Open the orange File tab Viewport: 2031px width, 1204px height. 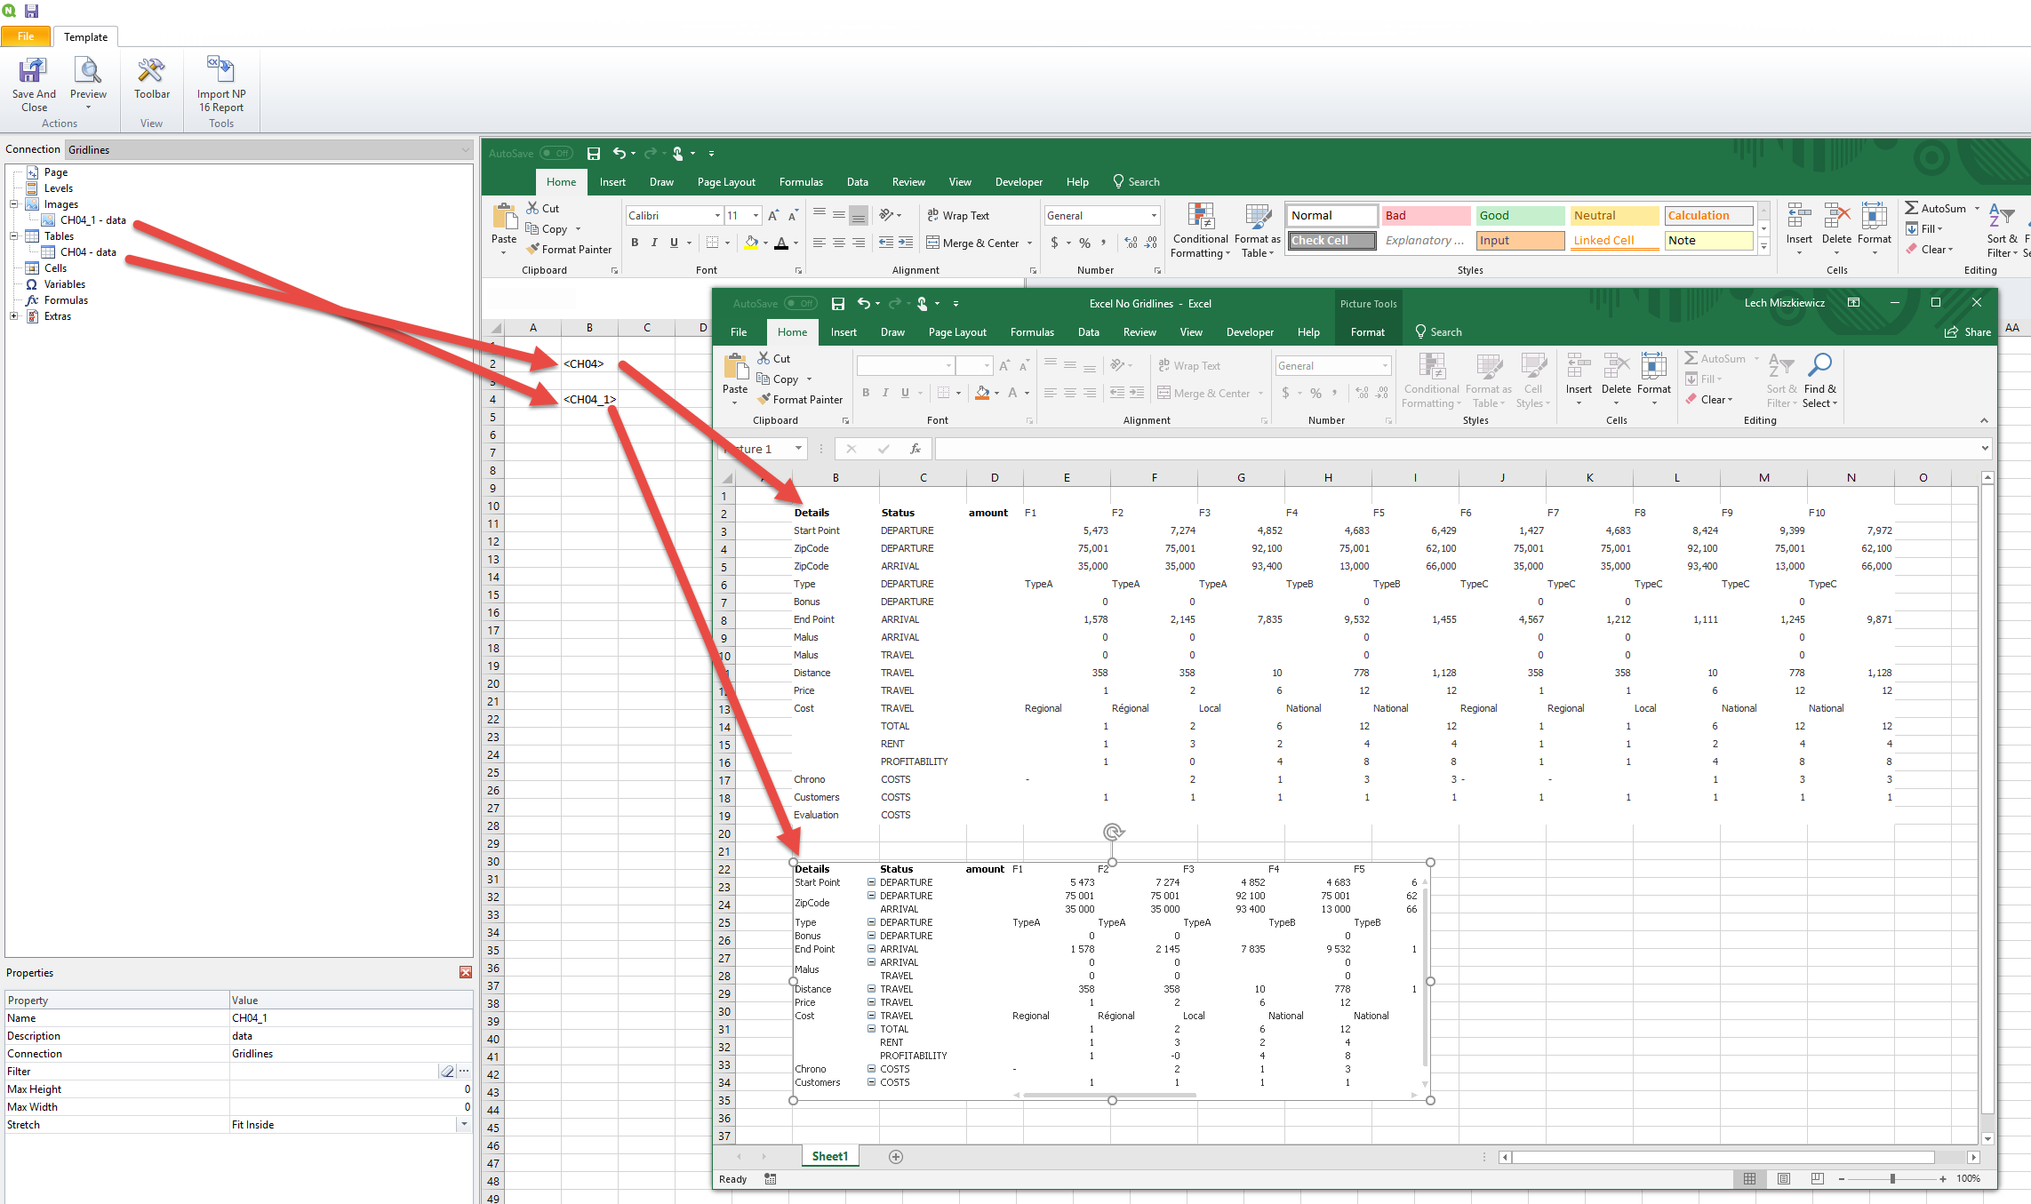coord(26,36)
